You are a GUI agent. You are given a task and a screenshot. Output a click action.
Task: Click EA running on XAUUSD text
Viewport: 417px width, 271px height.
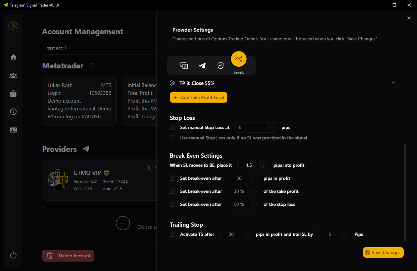click(x=74, y=116)
